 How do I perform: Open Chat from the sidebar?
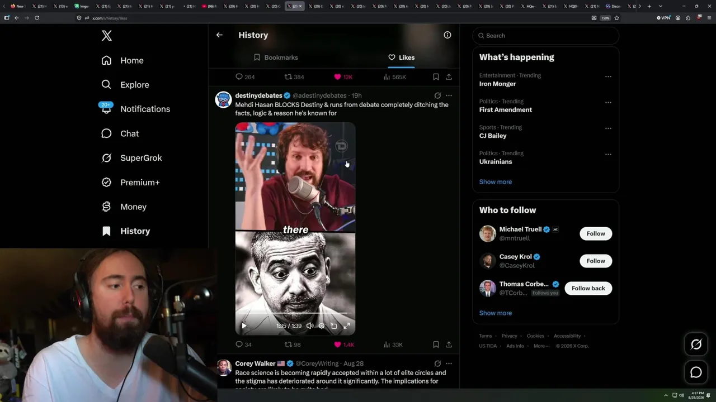coord(120,133)
